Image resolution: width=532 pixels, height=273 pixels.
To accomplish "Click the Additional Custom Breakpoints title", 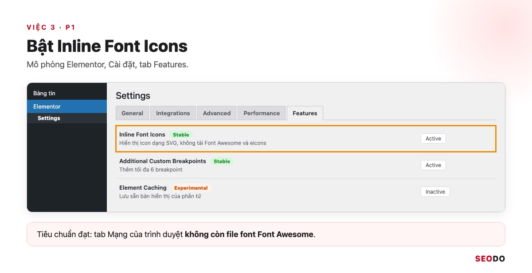I will 163,161.
